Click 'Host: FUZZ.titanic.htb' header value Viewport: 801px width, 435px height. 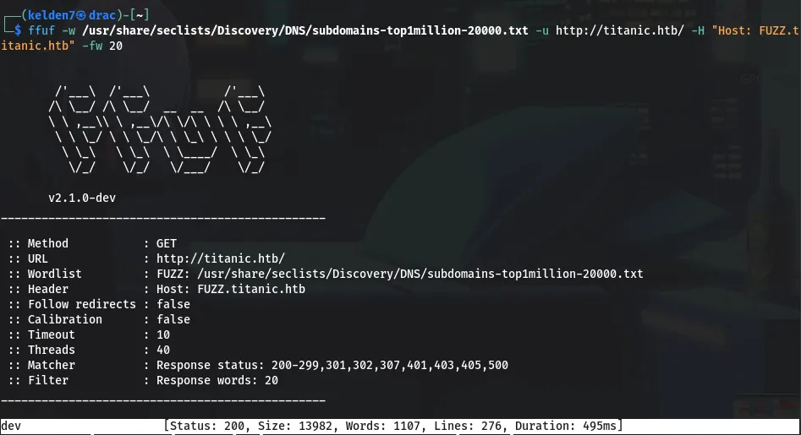(231, 289)
